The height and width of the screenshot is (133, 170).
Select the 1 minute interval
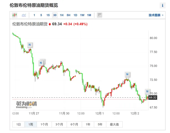tap(34, 15)
